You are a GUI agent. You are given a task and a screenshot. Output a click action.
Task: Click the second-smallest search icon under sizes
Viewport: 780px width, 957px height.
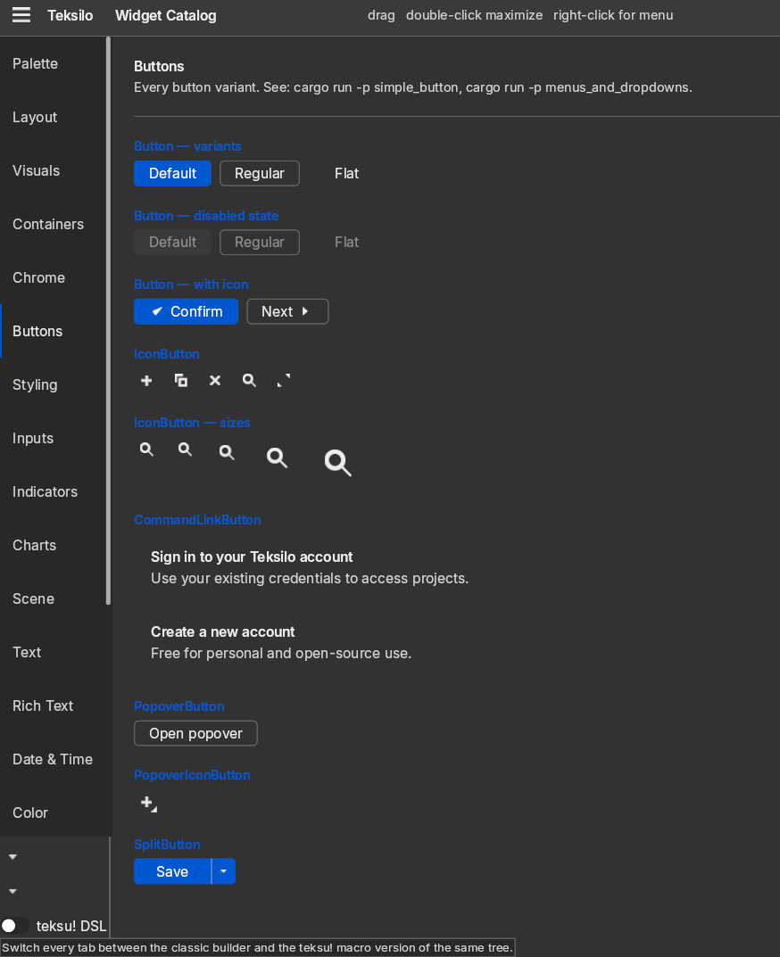coord(185,450)
